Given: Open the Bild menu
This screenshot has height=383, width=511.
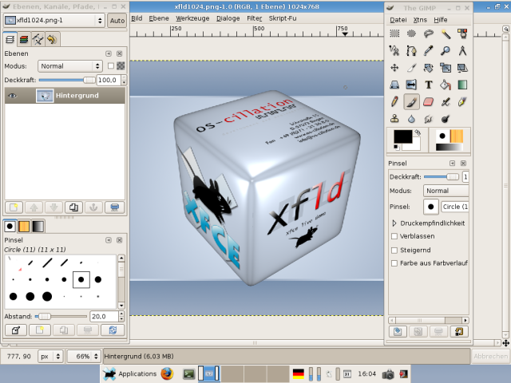Looking at the screenshot, I should pyautogui.click(x=137, y=18).
